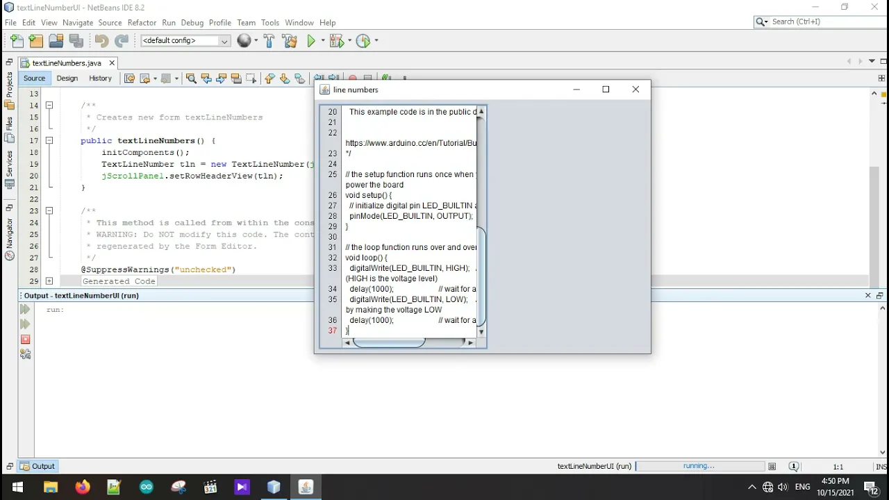
Task: Click the Debug Project icon
Action: pyautogui.click(x=337, y=41)
